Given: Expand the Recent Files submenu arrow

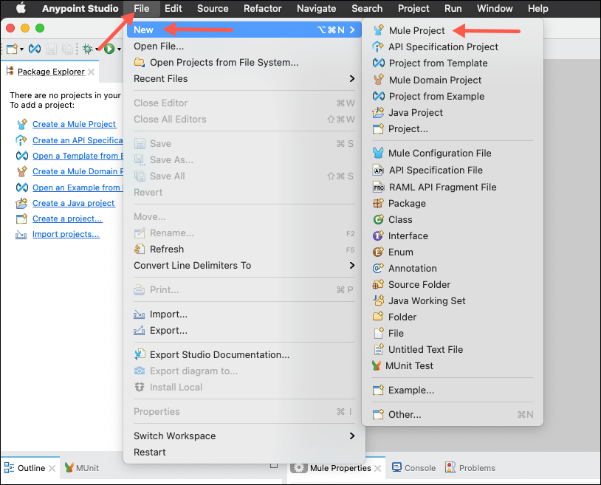Looking at the screenshot, I should coord(352,78).
